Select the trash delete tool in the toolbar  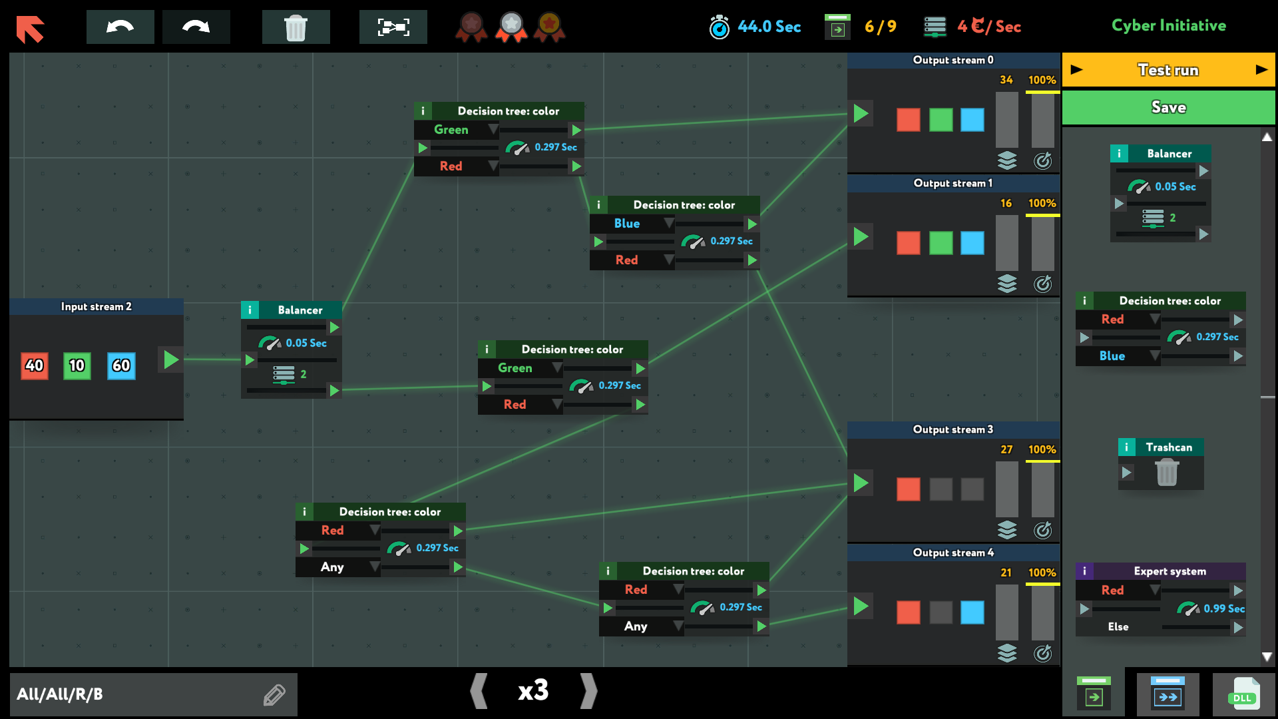[296, 27]
